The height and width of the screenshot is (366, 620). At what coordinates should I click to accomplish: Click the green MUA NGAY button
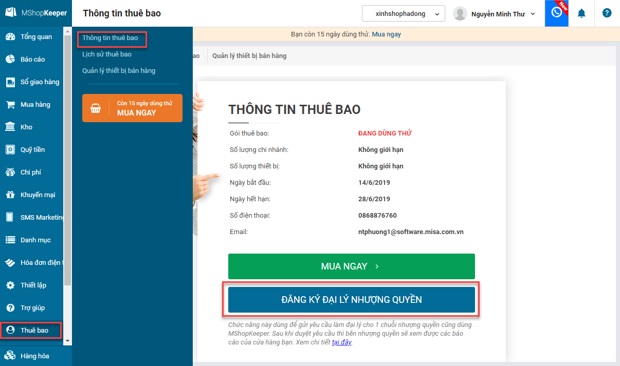click(x=352, y=266)
